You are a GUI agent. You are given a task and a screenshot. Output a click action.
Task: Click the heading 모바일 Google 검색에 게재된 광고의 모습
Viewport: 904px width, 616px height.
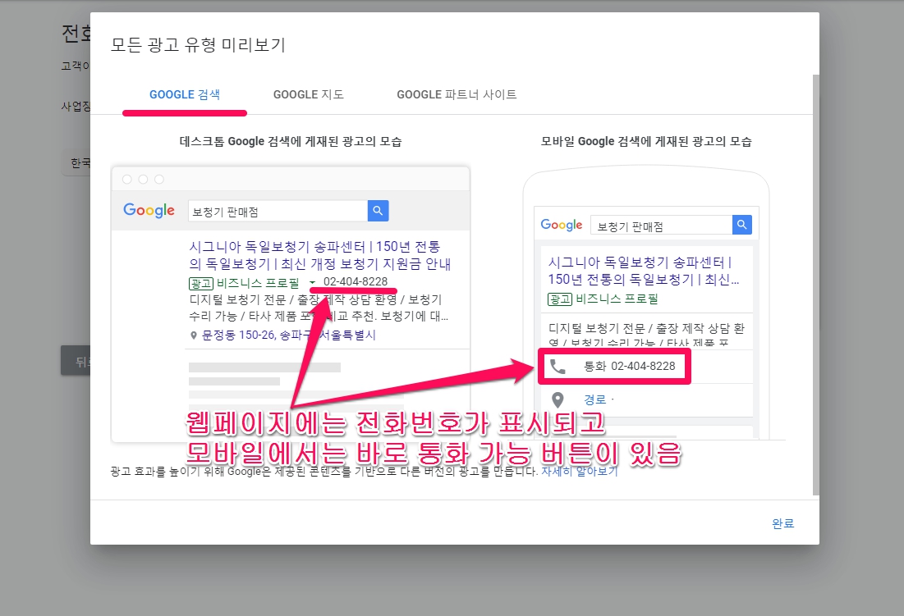(x=646, y=142)
